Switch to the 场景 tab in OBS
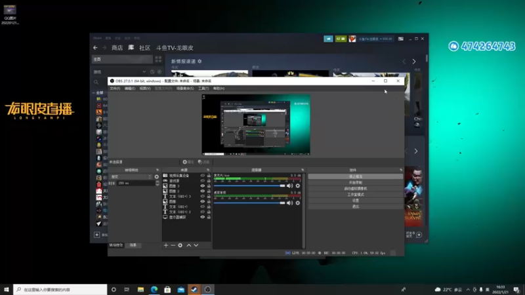 click(x=133, y=245)
